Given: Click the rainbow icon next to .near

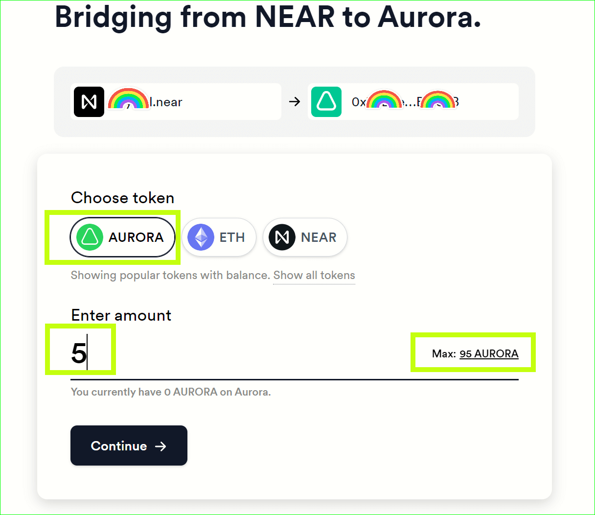Looking at the screenshot, I should point(128,99).
